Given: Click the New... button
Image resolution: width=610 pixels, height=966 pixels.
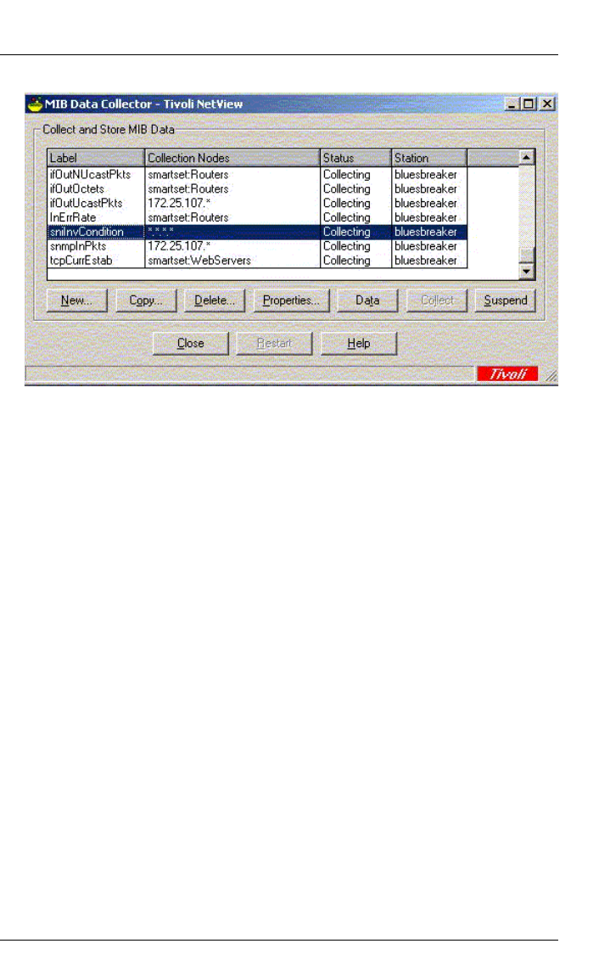Looking at the screenshot, I should 76,300.
